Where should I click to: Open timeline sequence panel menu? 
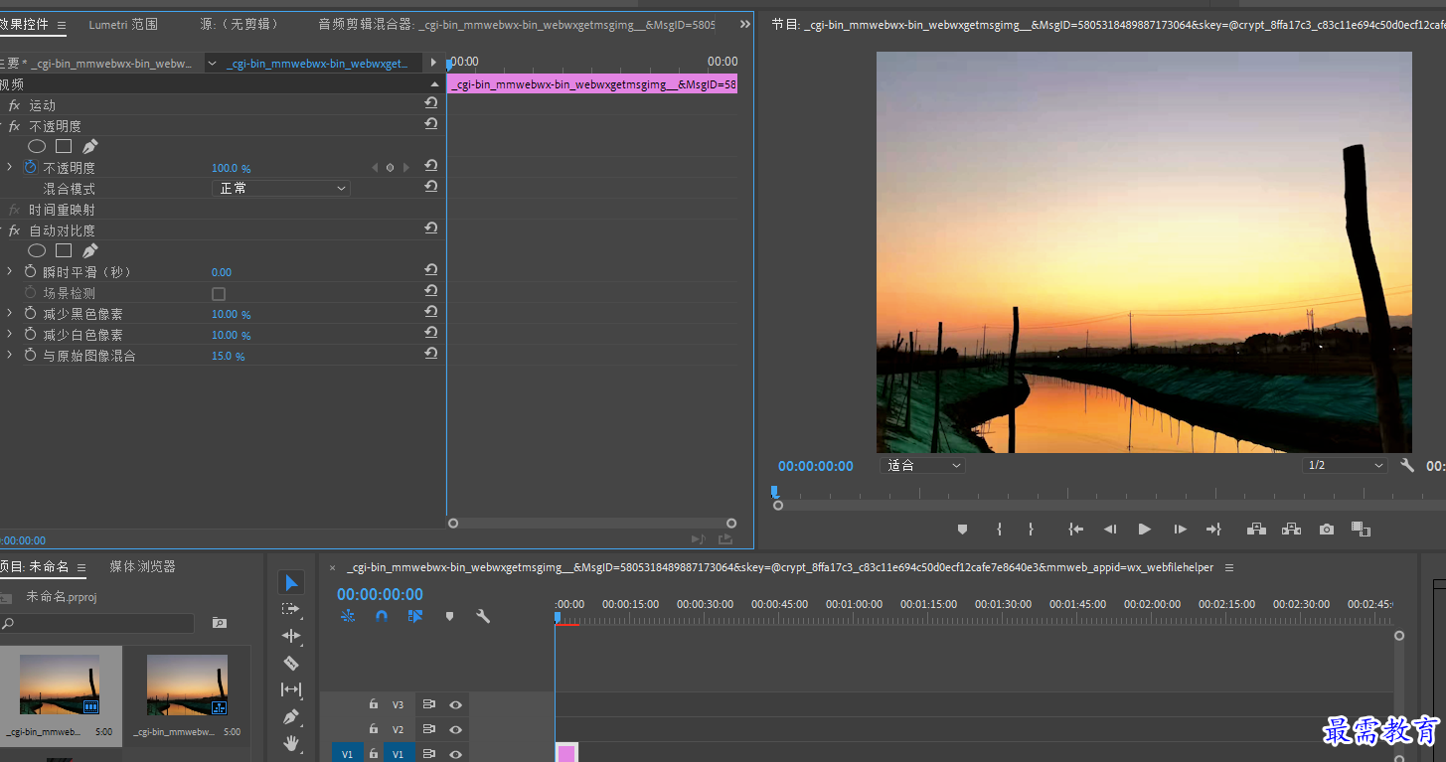(x=1229, y=567)
